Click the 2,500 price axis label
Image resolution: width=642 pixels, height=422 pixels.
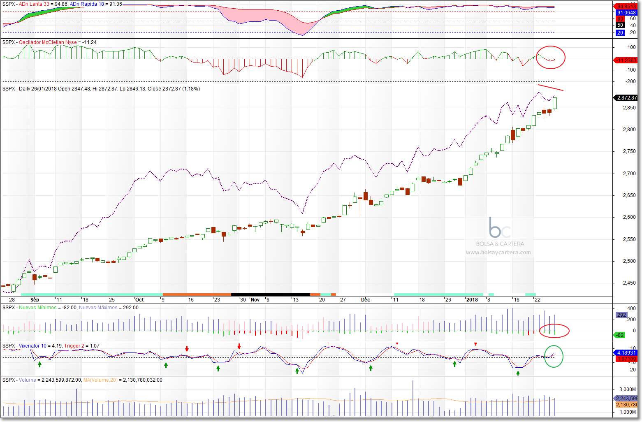click(x=629, y=261)
